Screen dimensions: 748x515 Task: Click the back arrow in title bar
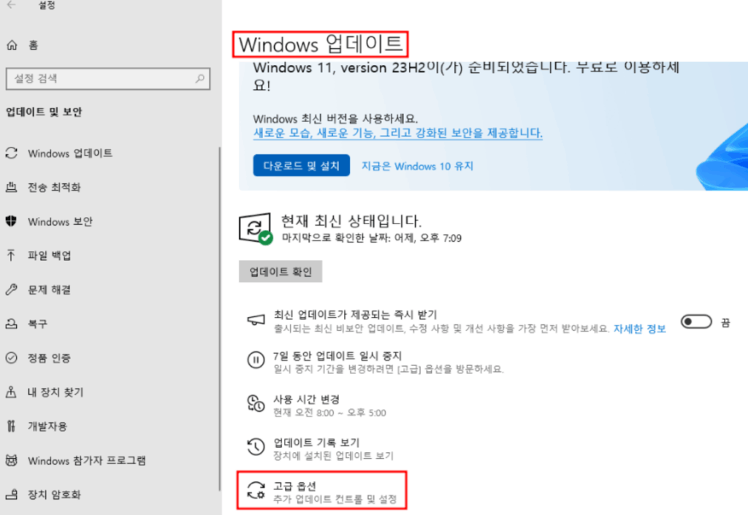click(x=12, y=5)
